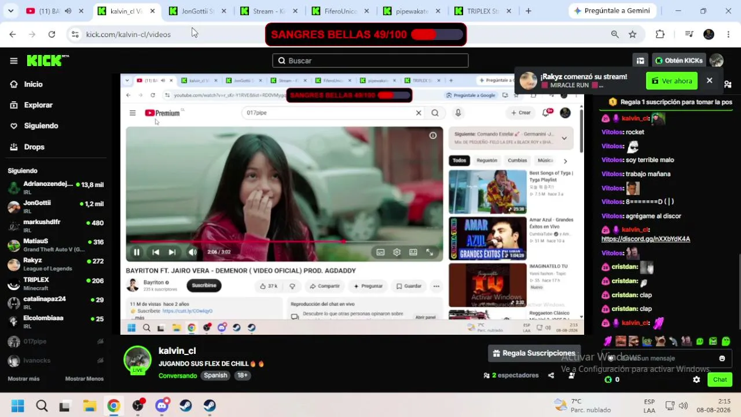Click the panel icon left of Obtén KICKs
The image size is (741, 417).
(640, 61)
